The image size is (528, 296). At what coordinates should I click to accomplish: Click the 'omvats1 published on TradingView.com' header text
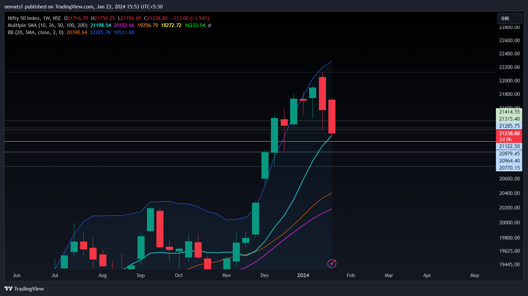[x=49, y=7]
